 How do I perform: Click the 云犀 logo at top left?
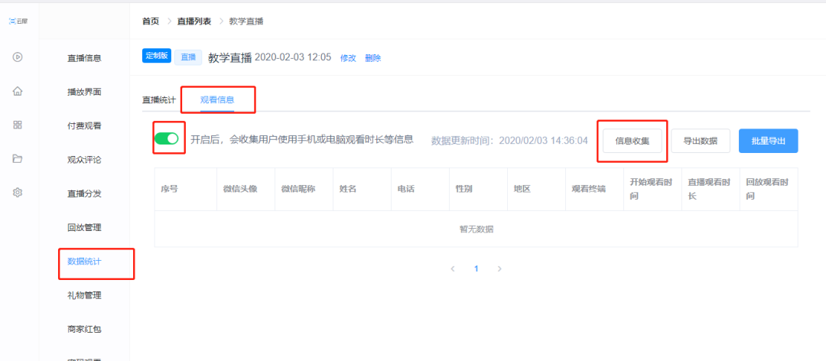pyautogui.click(x=18, y=21)
